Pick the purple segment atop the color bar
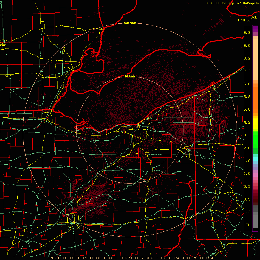This screenshot has width=260, height=260. [255, 29]
